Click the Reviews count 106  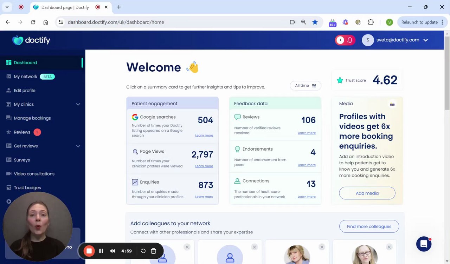click(x=308, y=120)
